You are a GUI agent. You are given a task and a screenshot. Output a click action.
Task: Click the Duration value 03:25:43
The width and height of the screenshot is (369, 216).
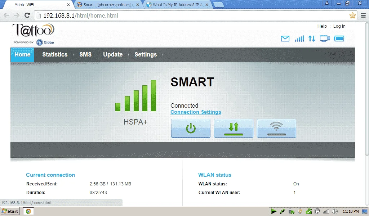(x=98, y=193)
